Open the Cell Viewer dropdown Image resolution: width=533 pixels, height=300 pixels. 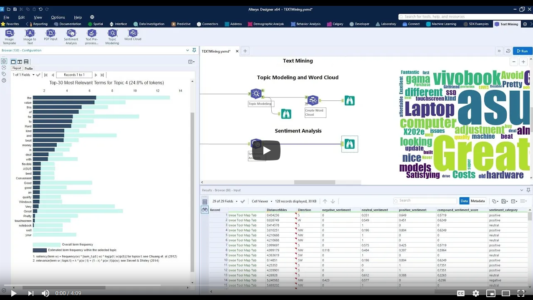coord(262,201)
